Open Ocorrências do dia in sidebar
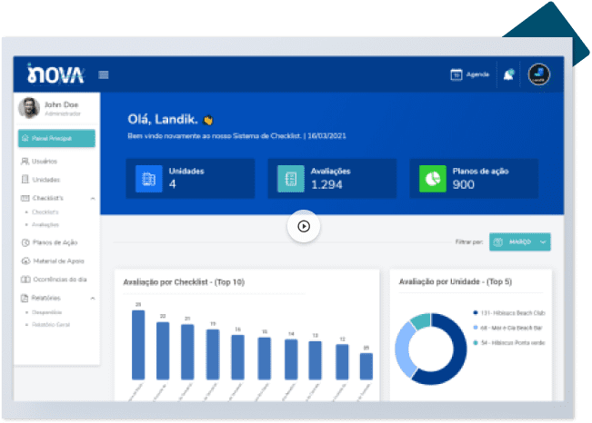 [x=58, y=279]
